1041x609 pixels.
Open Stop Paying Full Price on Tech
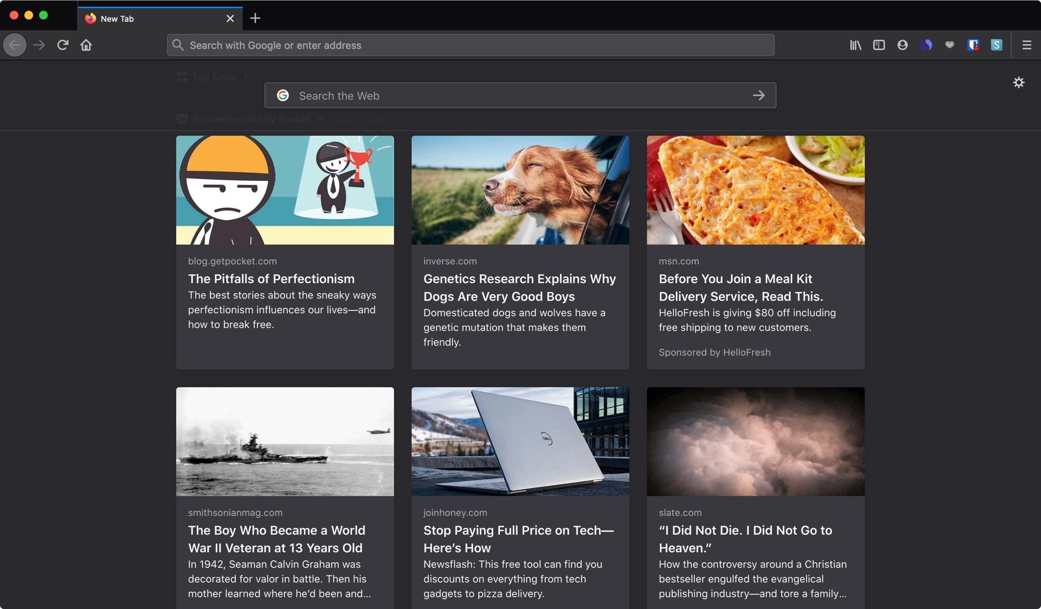(519, 538)
